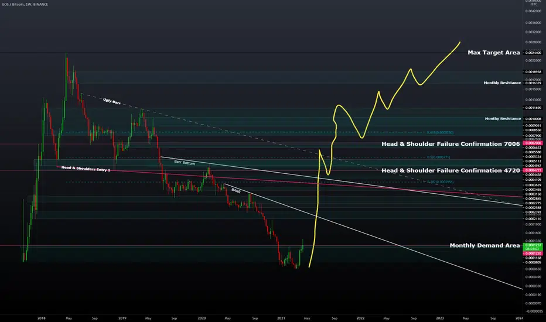
Task: Click 2021 on the time axis
Action: 281,318
